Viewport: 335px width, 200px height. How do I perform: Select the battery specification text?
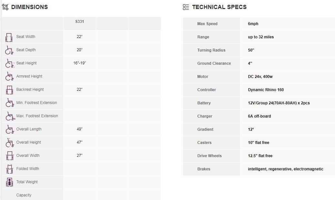tap(279, 103)
